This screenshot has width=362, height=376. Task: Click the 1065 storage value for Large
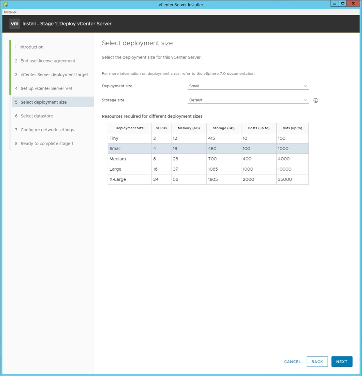[x=213, y=169]
